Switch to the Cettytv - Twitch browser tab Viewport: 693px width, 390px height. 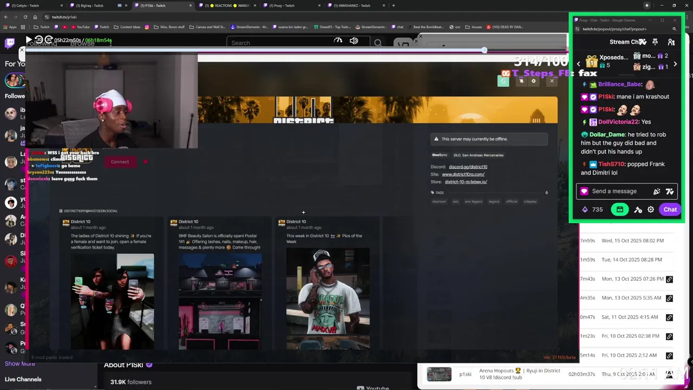(34, 5)
